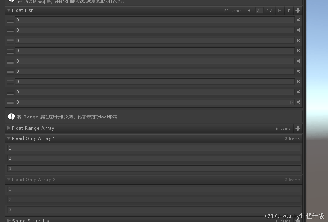Click Read Only Array 1 field showing 2

click(154, 158)
